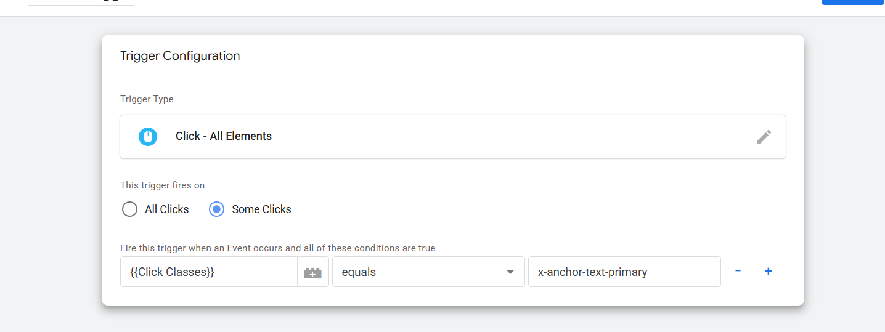Image resolution: width=885 pixels, height=332 pixels.
Task: Click the Trigger Configuration heading
Action: coord(180,56)
